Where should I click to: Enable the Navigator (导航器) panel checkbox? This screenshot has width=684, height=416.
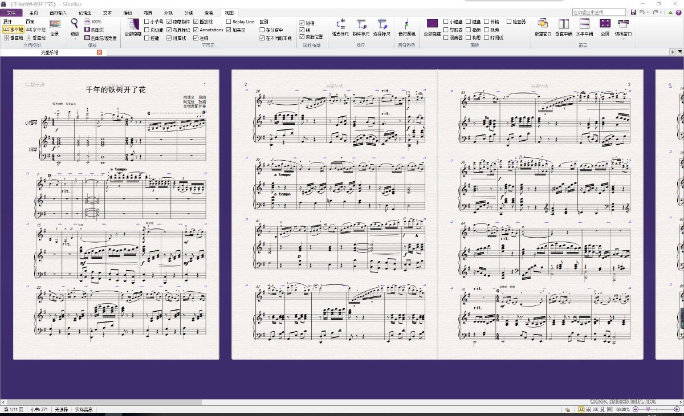coord(446,30)
